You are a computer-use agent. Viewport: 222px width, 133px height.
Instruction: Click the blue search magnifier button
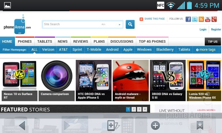130,24
